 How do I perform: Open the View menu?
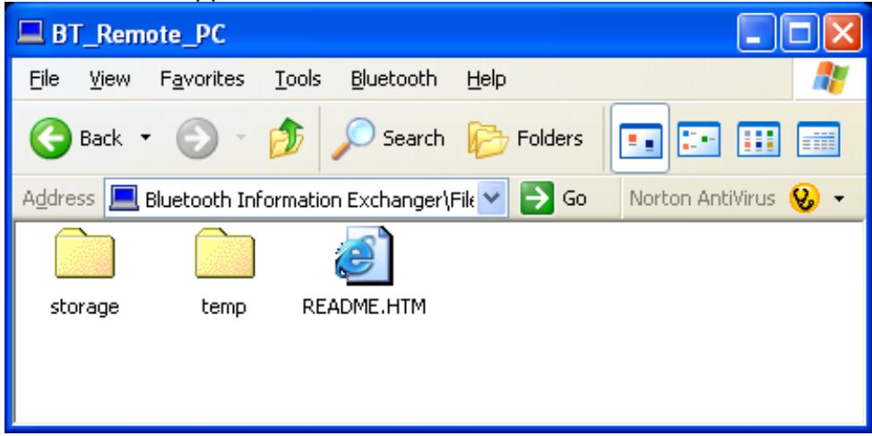[x=110, y=79]
